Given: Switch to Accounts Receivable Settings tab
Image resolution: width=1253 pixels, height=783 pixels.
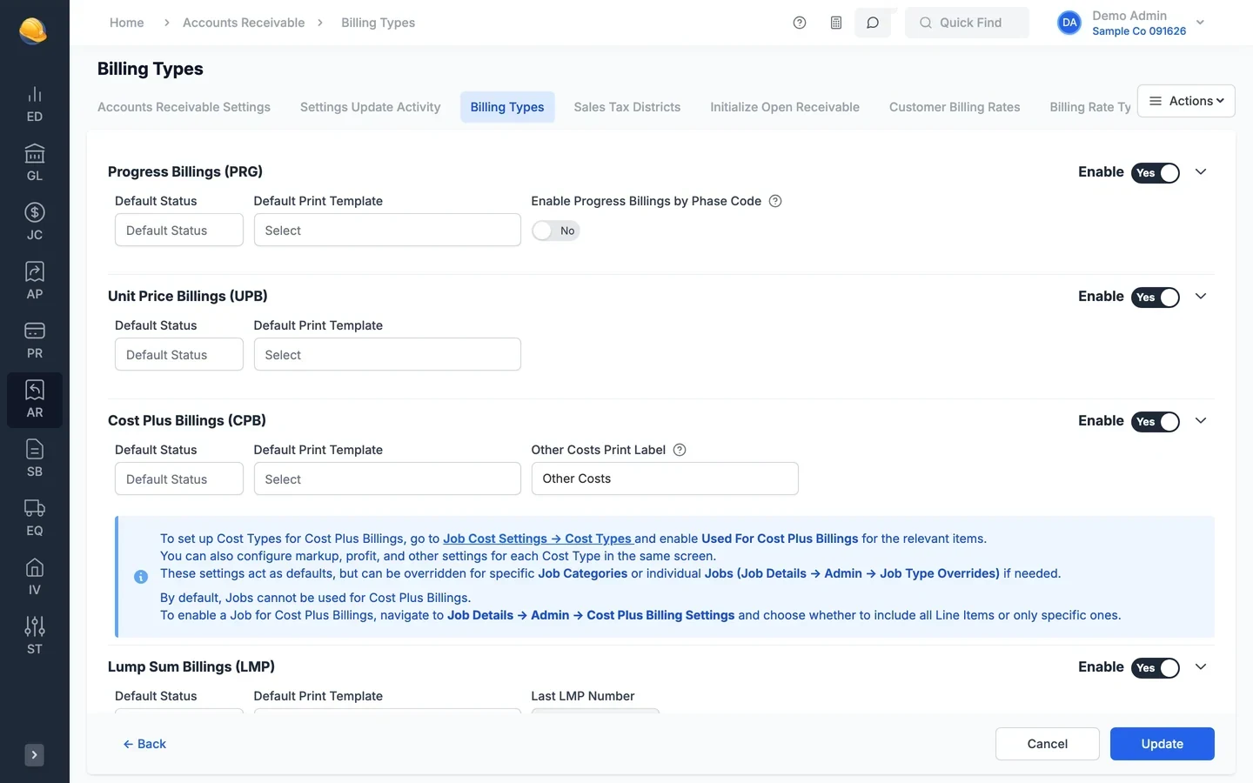Looking at the screenshot, I should (x=184, y=107).
